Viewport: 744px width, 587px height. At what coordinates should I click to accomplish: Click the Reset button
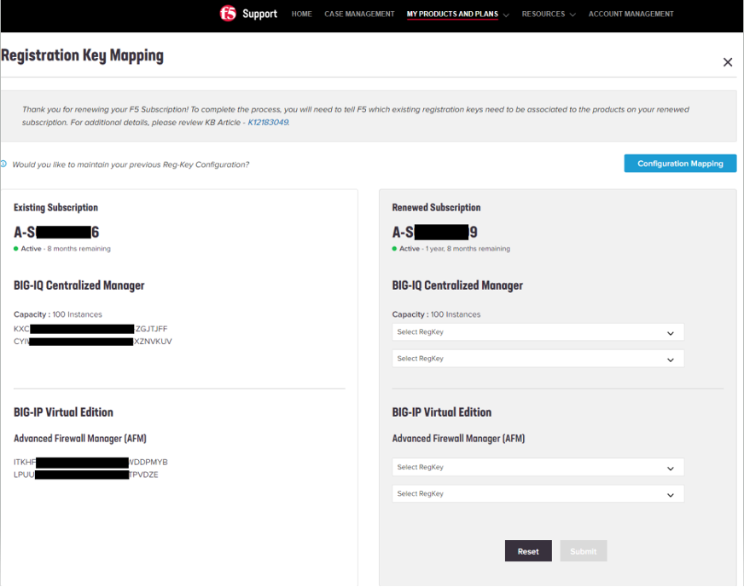click(528, 551)
